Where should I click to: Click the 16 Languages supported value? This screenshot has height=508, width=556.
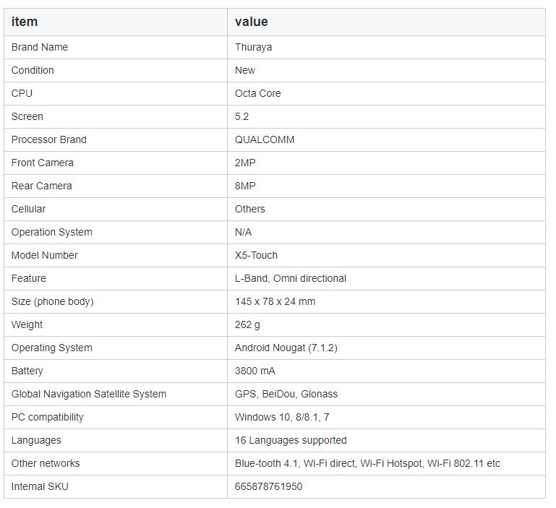pyautogui.click(x=291, y=440)
